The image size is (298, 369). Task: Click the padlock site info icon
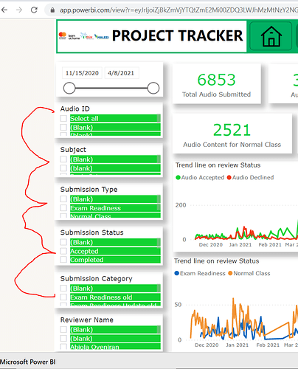52,10
